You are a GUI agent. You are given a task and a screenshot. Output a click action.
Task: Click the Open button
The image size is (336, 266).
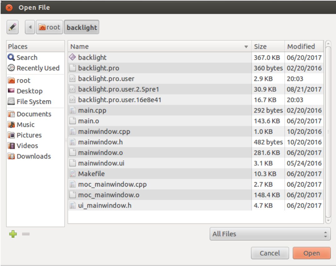pos(312,253)
